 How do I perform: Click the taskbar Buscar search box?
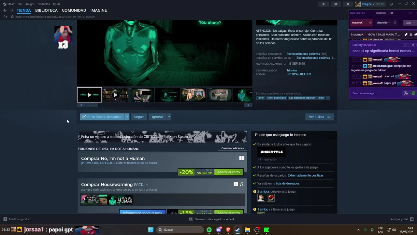(x=180, y=230)
